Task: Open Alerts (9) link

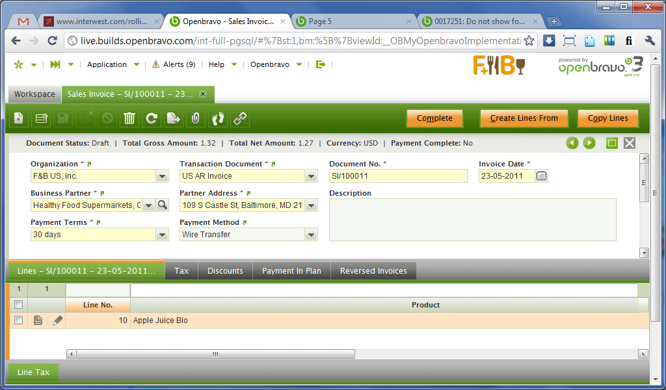Action: 179,64
